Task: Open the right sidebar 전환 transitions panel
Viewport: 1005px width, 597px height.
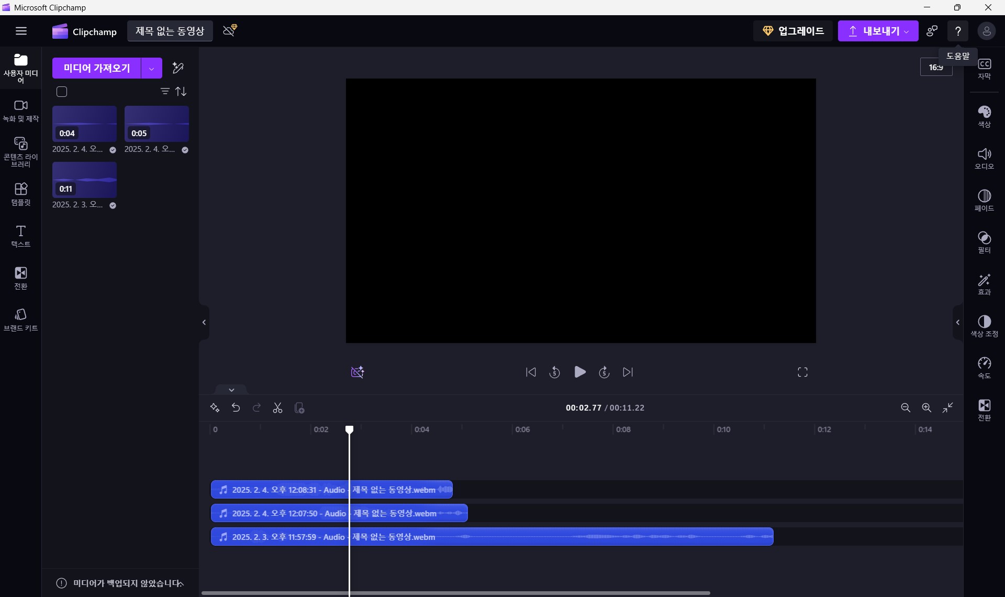Action: tap(984, 410)
